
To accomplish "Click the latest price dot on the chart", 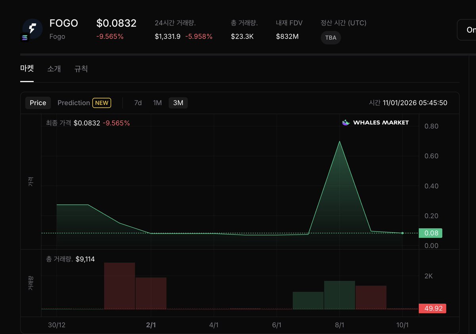I will pyautogui.click(x=402, y=234).
